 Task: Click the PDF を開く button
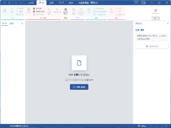pos(79,87)
